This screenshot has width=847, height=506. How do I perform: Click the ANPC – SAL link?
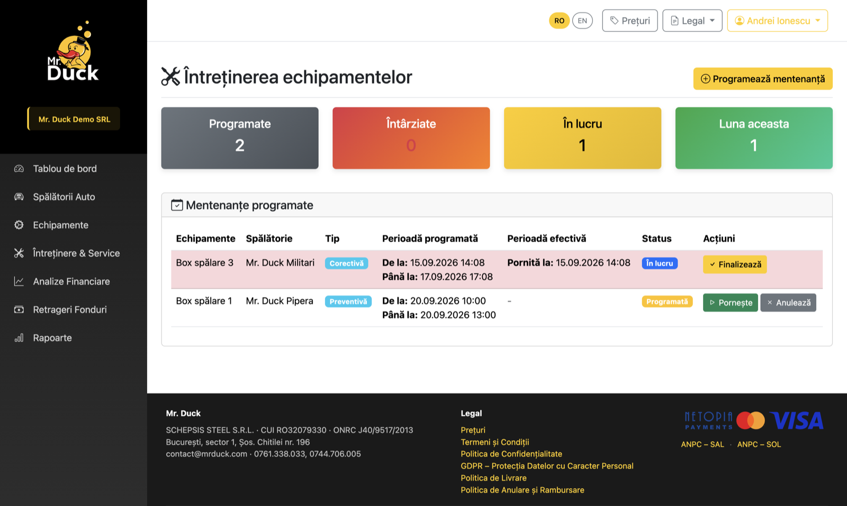(x=702, y=444)
